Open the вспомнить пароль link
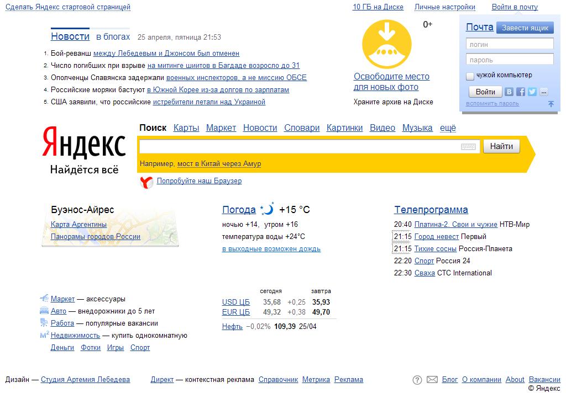The width and height of the screenshot is (566, 393). [x=492, y=104]
